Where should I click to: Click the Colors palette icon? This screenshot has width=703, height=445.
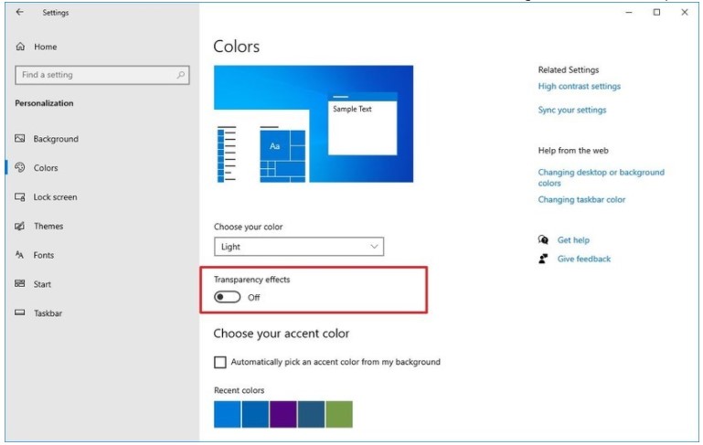[x=20, y=167]
